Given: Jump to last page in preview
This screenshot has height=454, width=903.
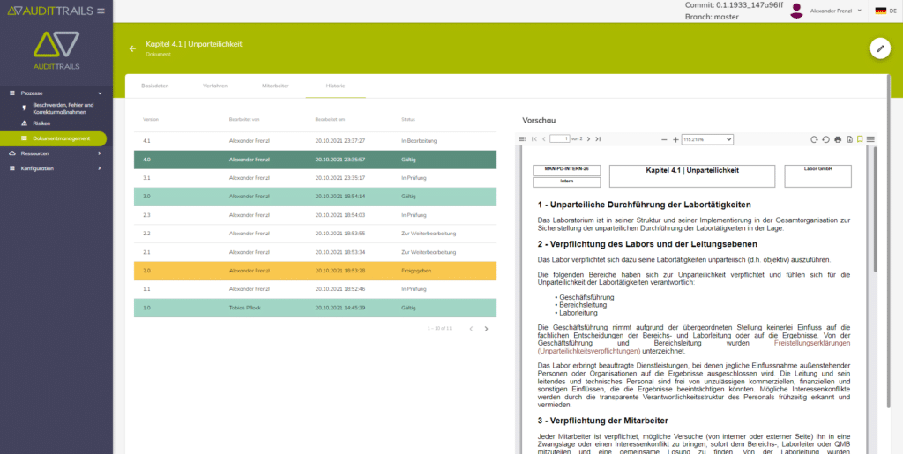Looking at the screenshot, I should [598, 139].
